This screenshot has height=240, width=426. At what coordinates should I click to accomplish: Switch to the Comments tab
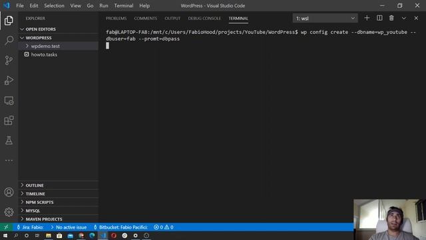pyautogui.click(x=145, y=18)
